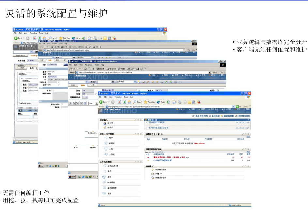Click the 新建 KPI gauge icon
Image resolution: width=308 pixels, height=210 pixels.
coord(152,174)
